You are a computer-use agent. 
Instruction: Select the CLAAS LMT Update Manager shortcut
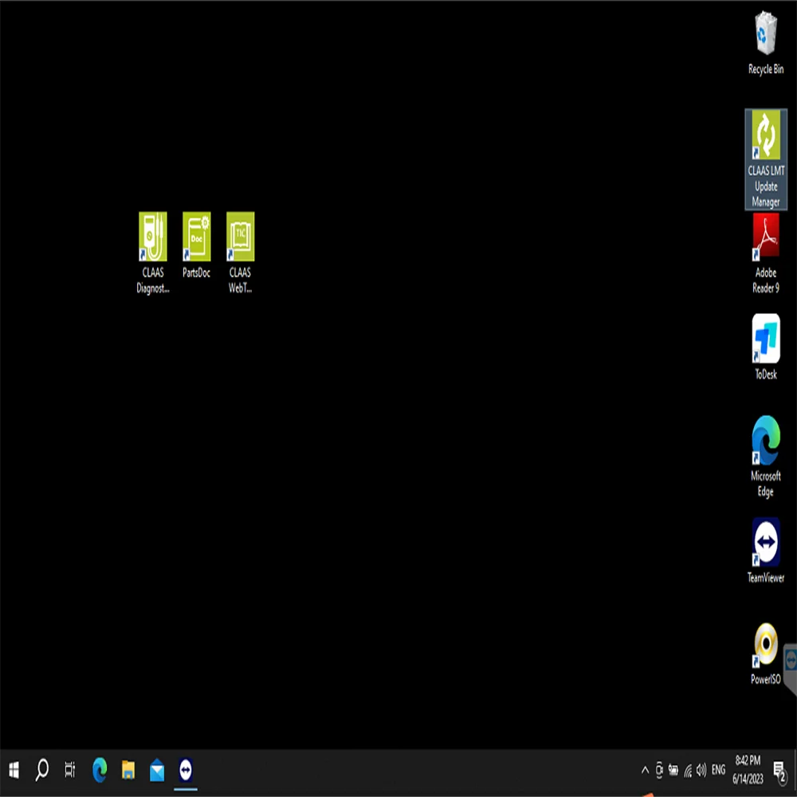[x=765, y=159]
